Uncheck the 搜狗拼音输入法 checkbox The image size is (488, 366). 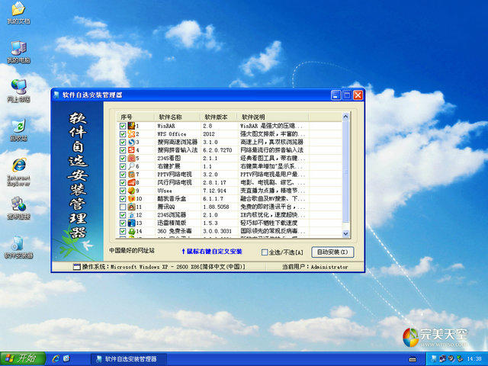[123, 150]
